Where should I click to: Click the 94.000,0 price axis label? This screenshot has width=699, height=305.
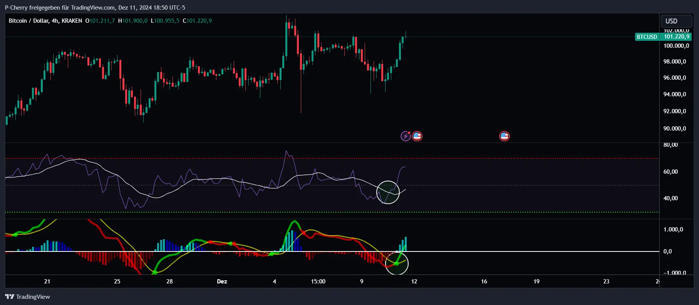[x=675, y=94]
